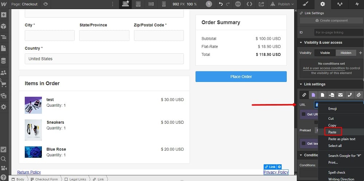Open the Search magnifier in left sidebar
The image size is (364, 181).
pyautogui.click(x=4, y=159)
